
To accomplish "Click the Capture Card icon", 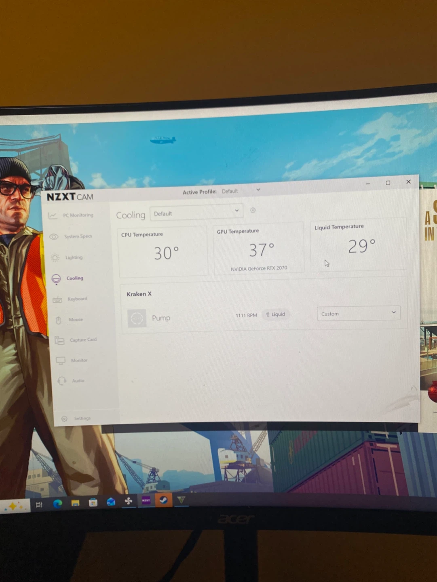I will [59, 340].
